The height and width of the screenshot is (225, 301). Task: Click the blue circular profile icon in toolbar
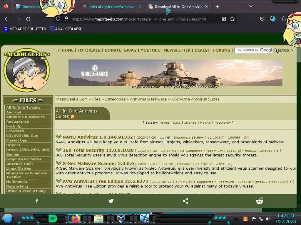[x=272, y=19]
